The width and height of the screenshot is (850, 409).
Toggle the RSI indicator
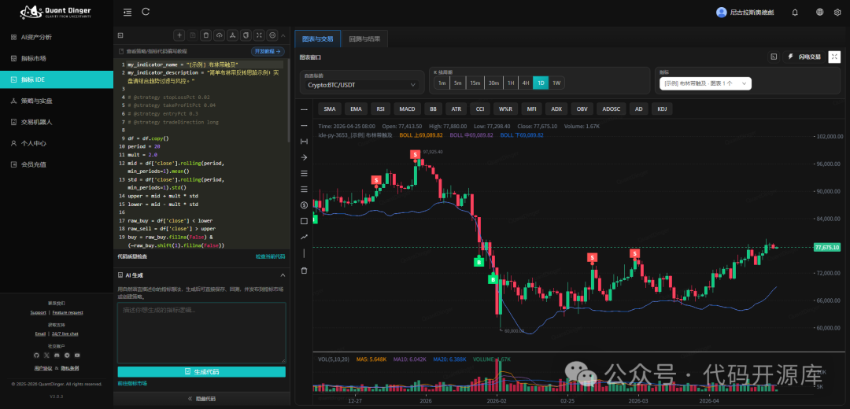click(381, 109)
